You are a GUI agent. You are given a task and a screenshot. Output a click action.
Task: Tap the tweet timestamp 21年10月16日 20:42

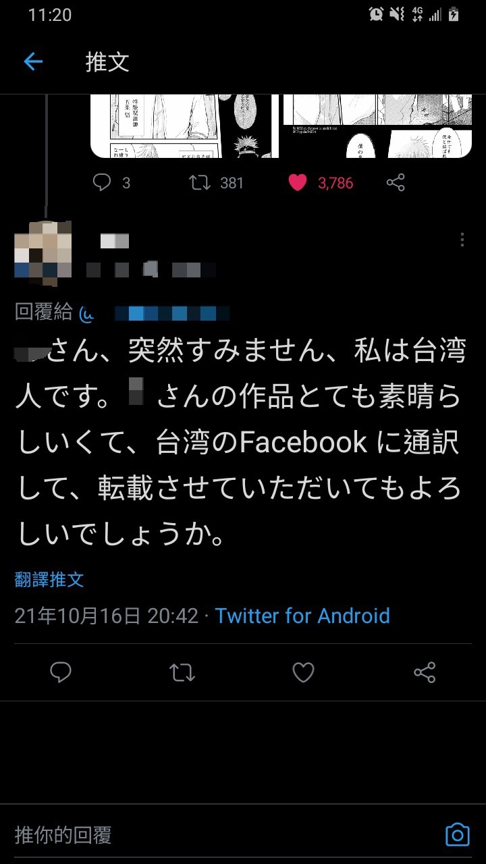pos(107,616)
